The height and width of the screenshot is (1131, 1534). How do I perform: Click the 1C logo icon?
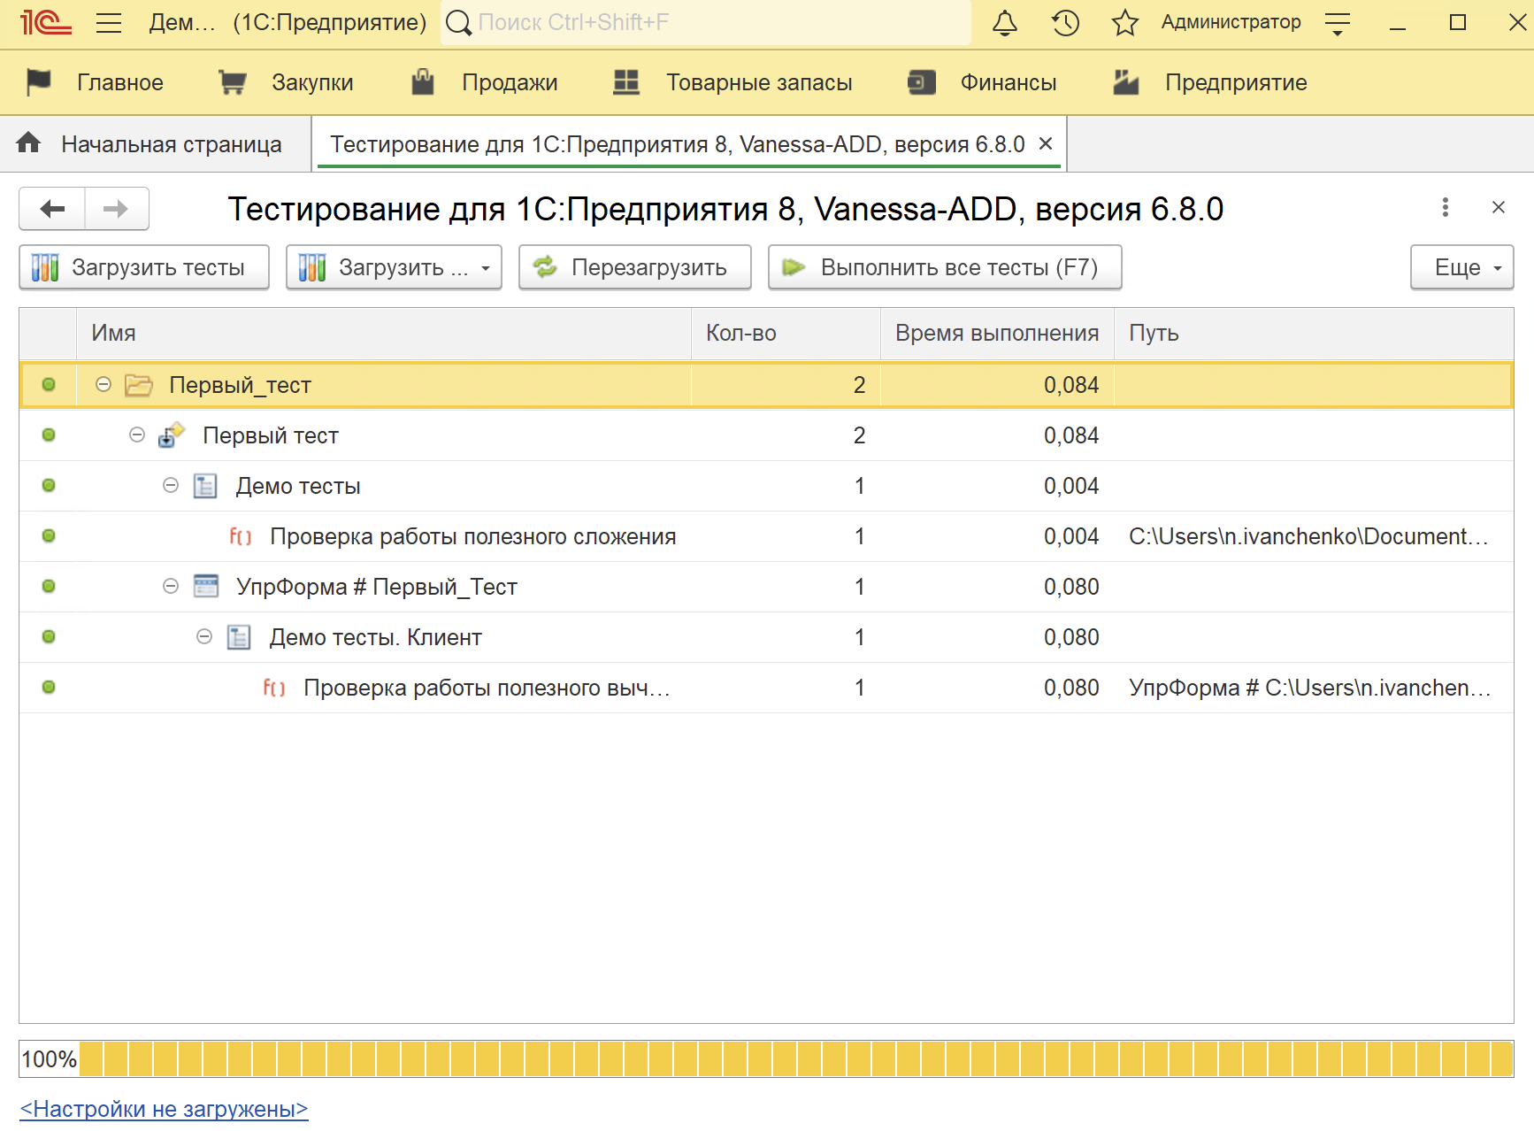coord(45,22)
